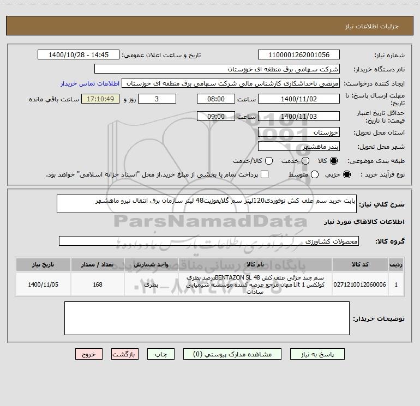The height and width of the screenshot is (406, 420).
Task: Click the بازگشت back button
Action: (x=125, y=354)
